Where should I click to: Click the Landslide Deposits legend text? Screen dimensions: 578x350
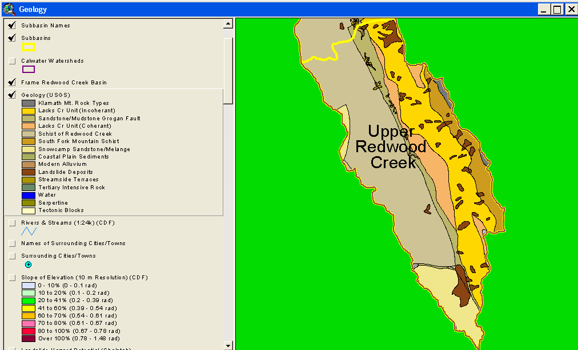66,172
